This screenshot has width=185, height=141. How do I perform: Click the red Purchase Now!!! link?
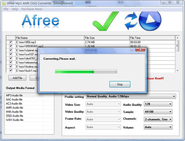pos(155,78)
